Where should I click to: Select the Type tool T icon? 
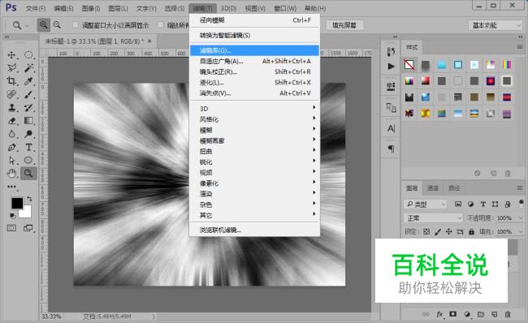(x=28, y=147)
